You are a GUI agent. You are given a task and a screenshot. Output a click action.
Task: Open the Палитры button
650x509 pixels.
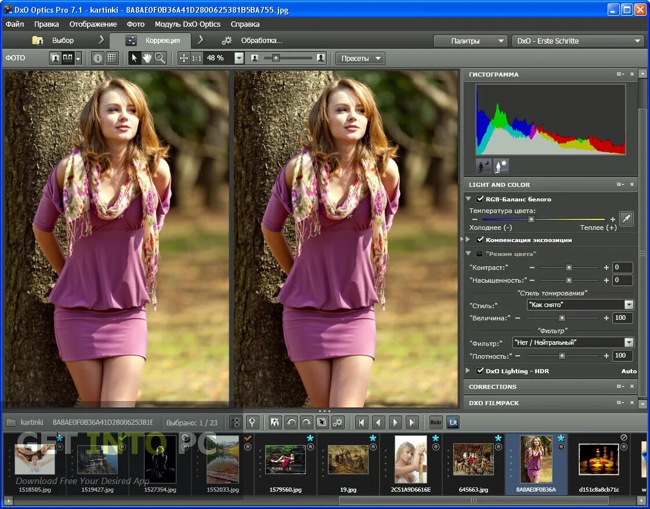point(471,41)
